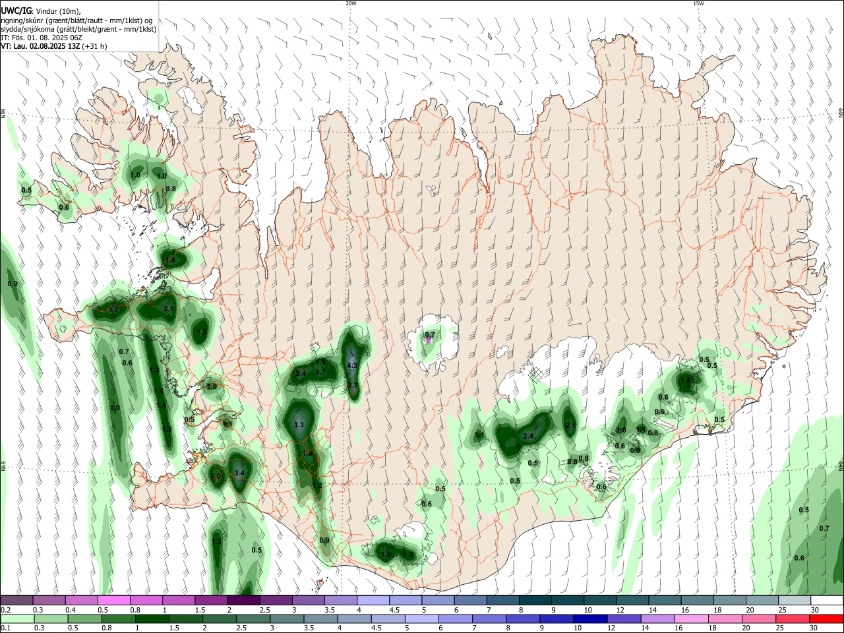Click the 2.0 precipitation value on map

pos(216,476)
